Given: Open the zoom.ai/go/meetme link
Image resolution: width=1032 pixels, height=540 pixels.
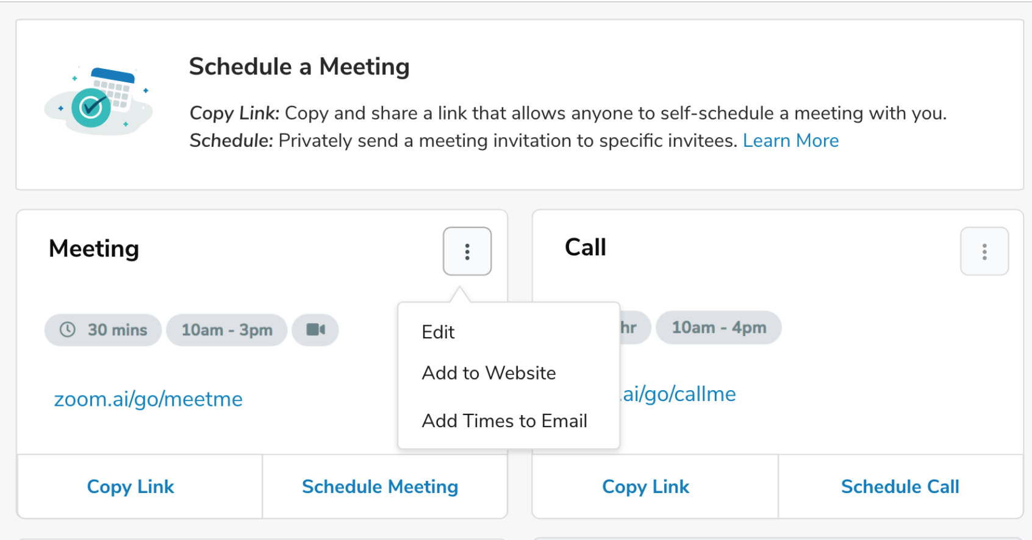Looking at the screenshot, I should (x=148, y=399).
